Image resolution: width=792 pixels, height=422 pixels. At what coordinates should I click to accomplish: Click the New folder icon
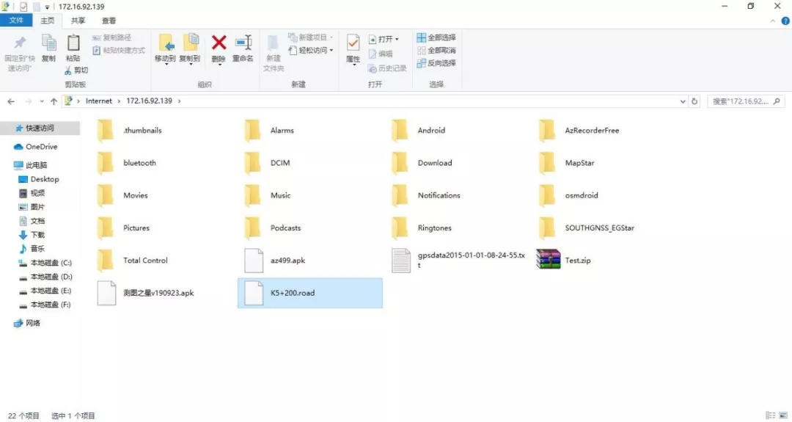(x=274, y=43)
